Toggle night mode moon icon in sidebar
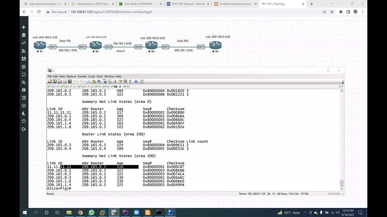 [24, 114]
